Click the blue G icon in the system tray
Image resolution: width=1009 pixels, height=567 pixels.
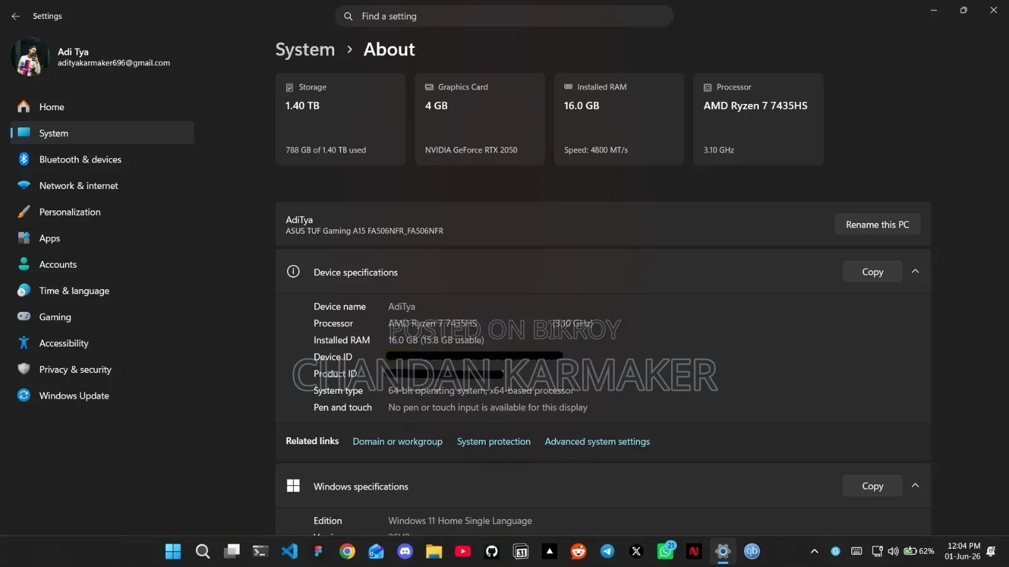pos(836,551)
